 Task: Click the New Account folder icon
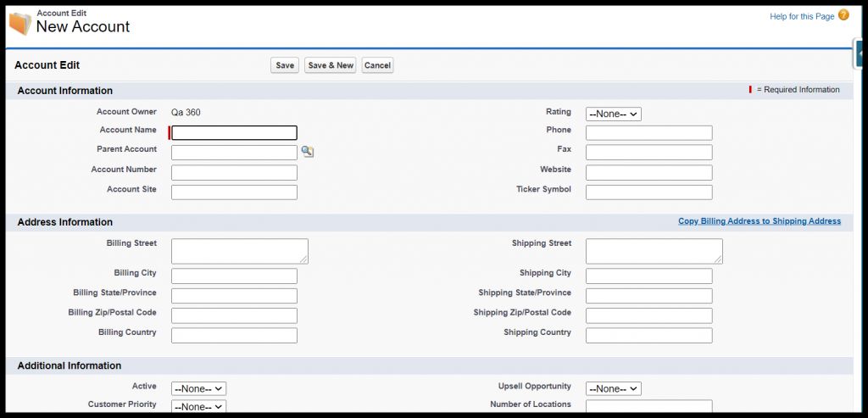[x=20, y=24]
